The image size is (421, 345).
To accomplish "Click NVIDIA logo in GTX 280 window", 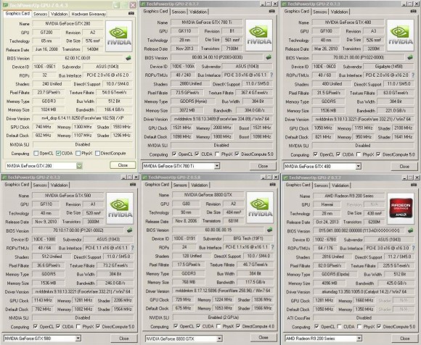I will pos(119,36).
